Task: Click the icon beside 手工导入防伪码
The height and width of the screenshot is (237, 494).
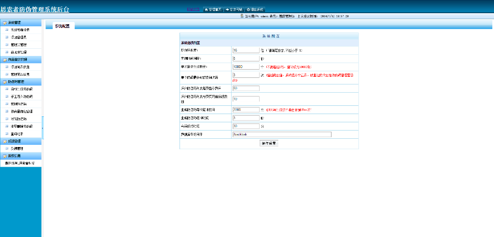Action: point(7,97)
